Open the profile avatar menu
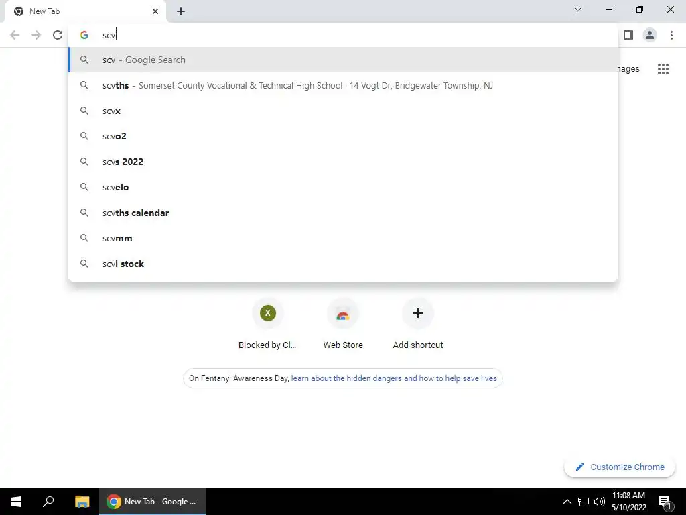The image size is (686, 515). tap(650, 35)
